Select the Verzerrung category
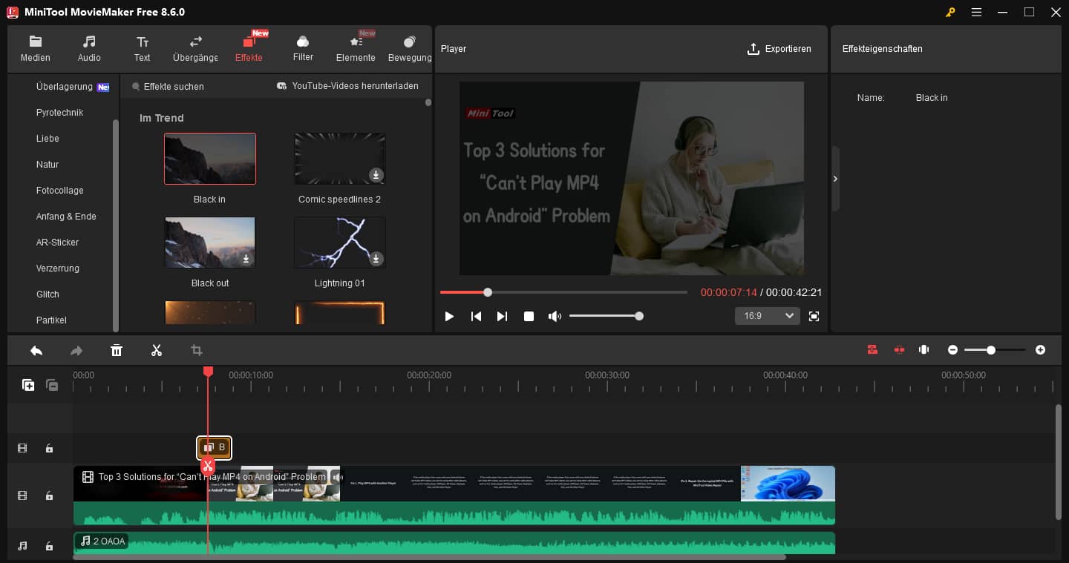 [57, 269]
